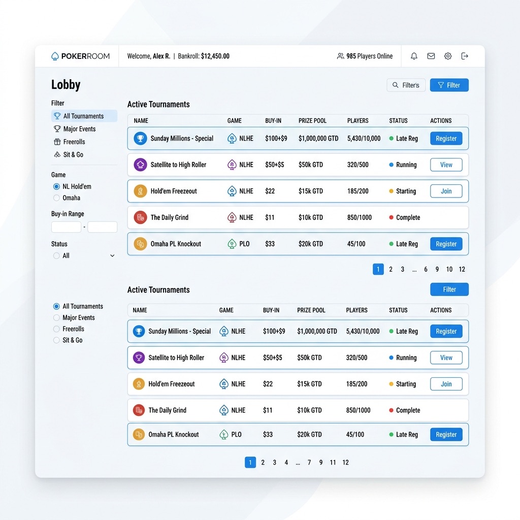This screenshot has width=520, height=520.
Task: Select the All status radio
Action: [56, 256]
